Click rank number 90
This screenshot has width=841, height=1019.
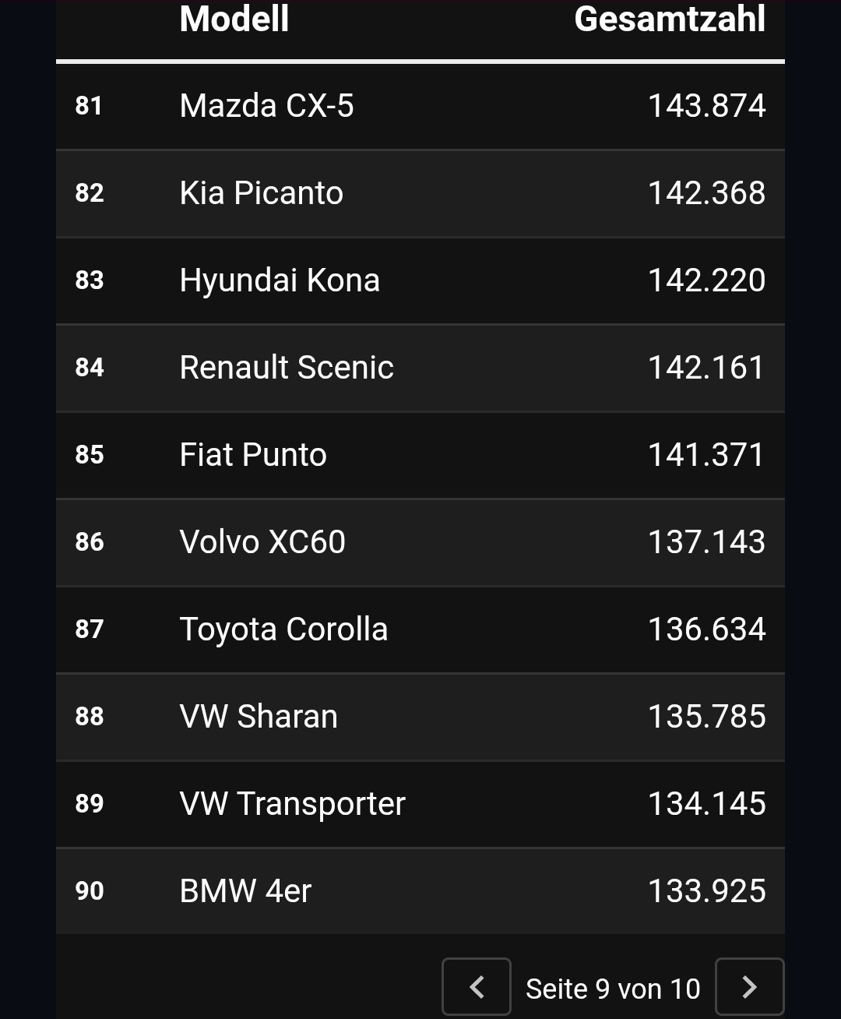[90, 891]
